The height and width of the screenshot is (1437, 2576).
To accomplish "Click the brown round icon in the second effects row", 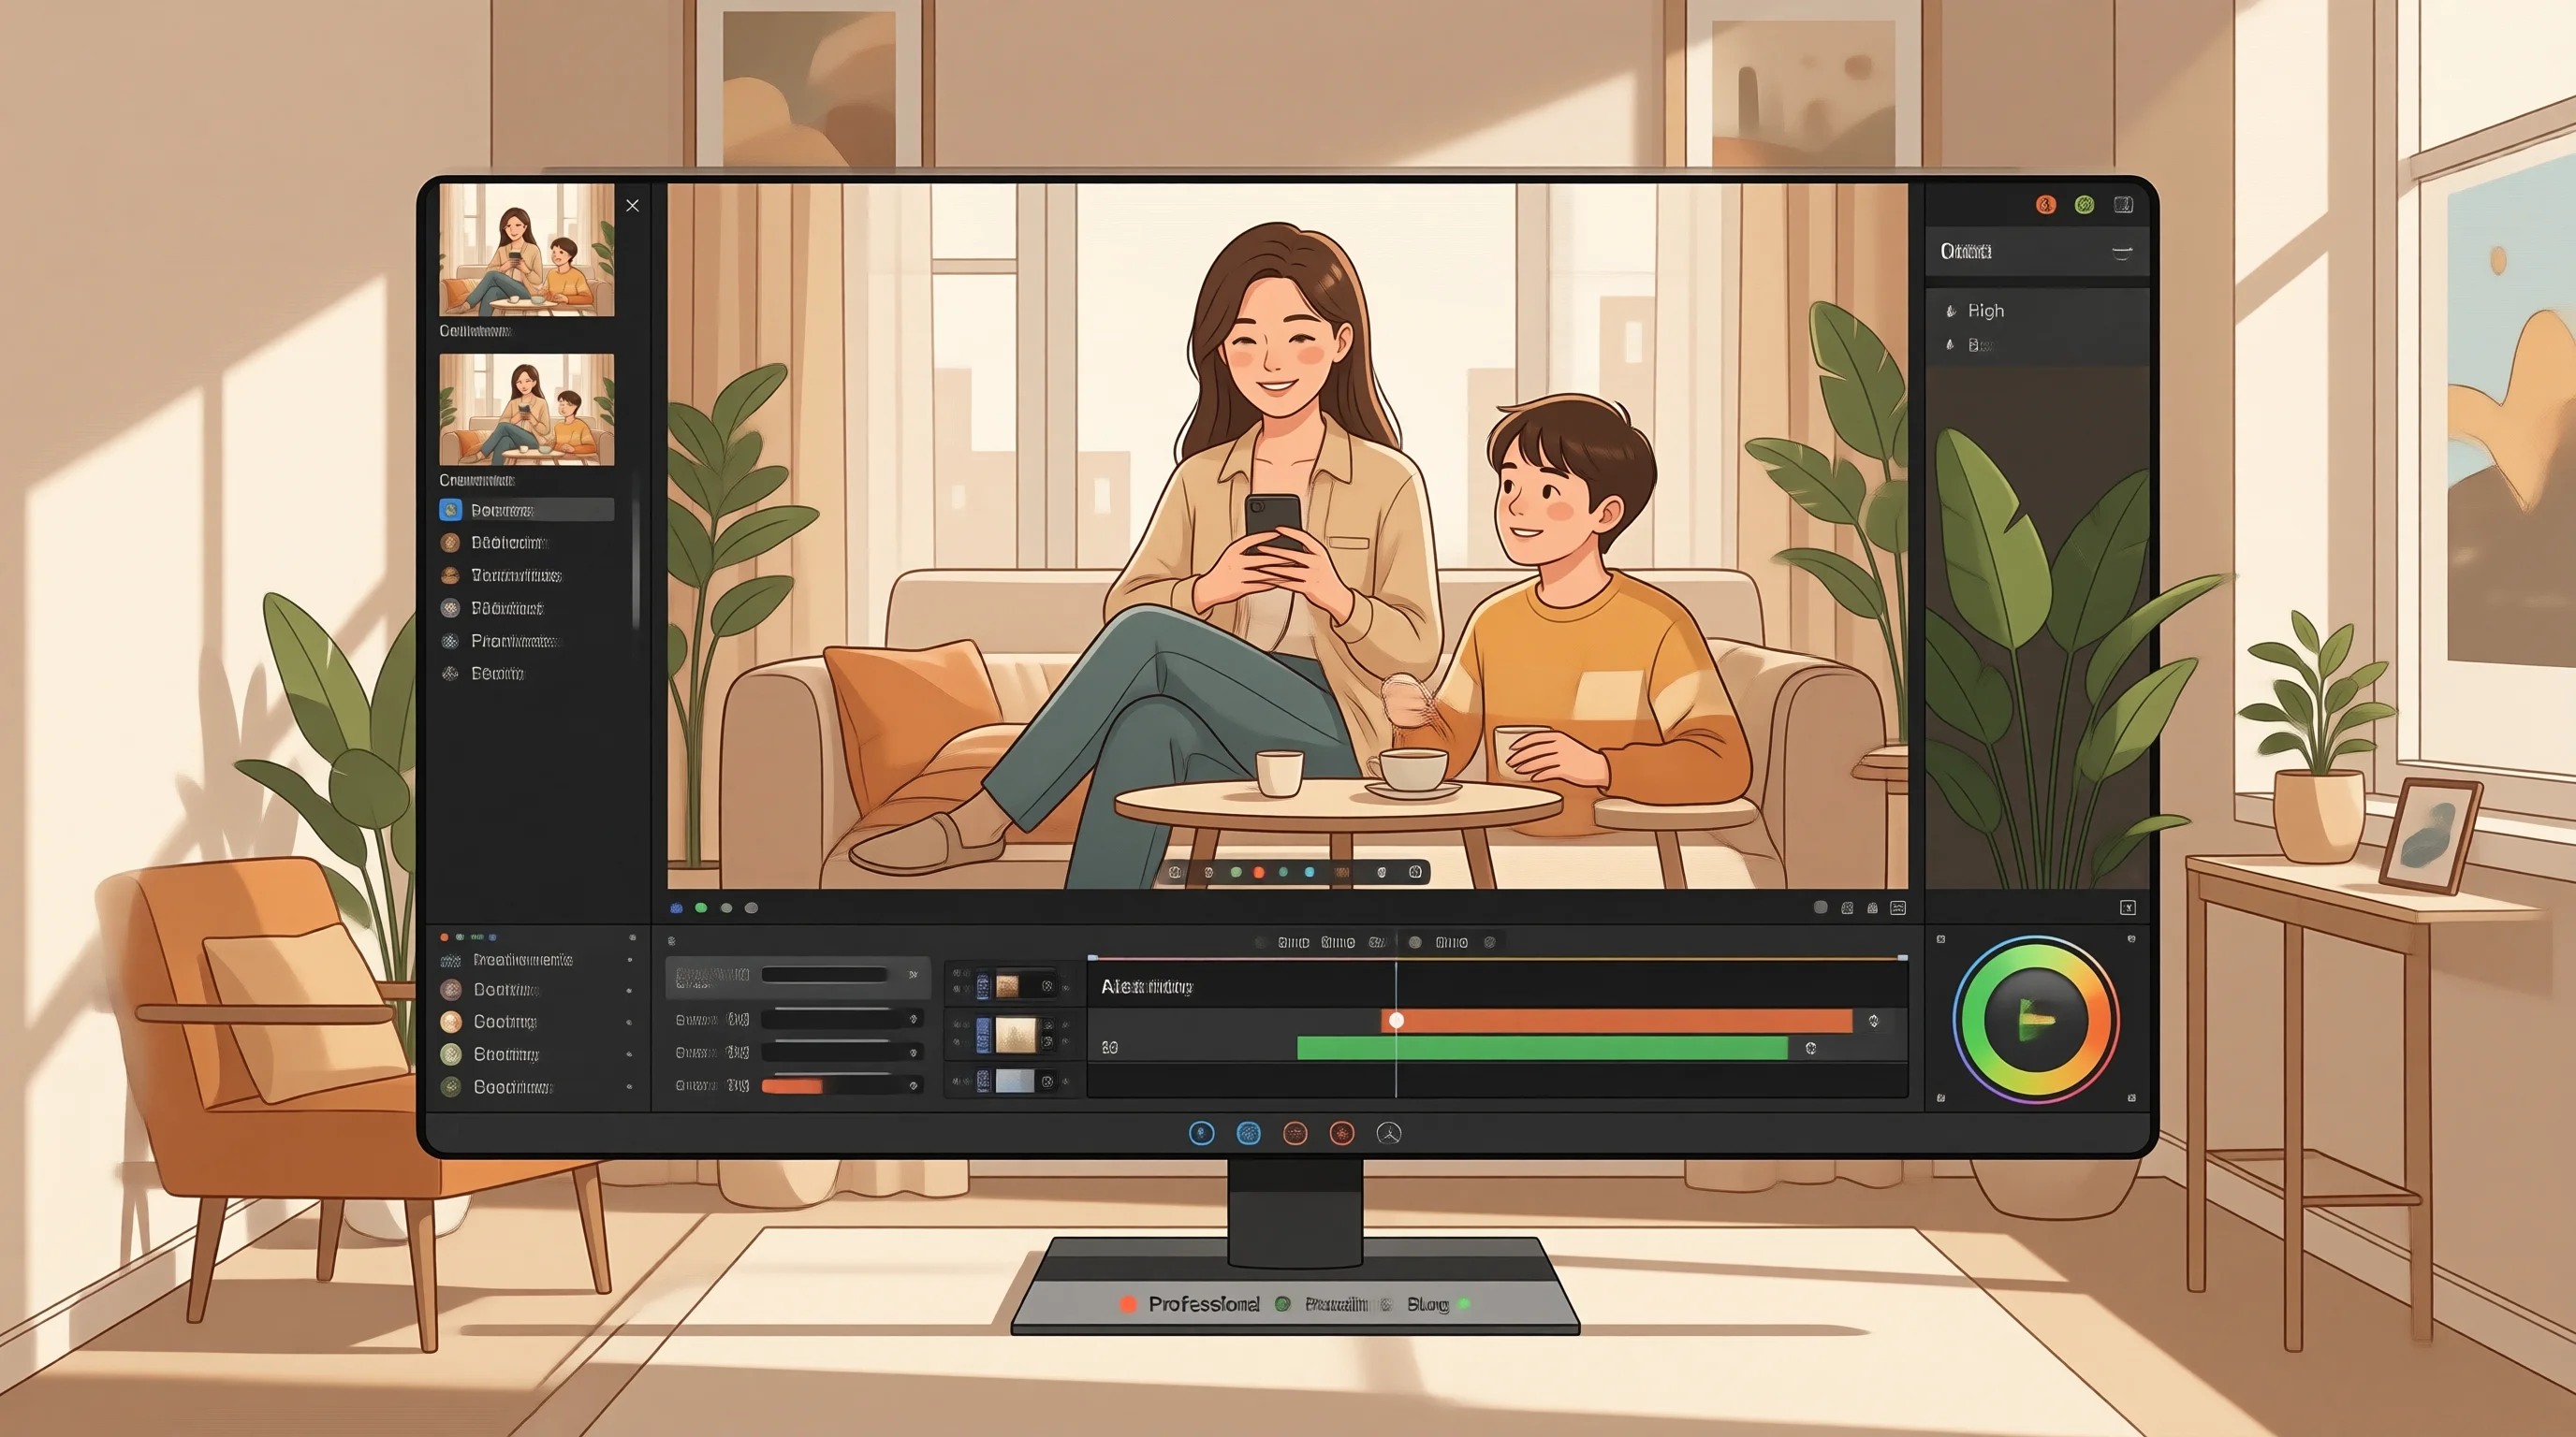I will click(x=450, y=543).
